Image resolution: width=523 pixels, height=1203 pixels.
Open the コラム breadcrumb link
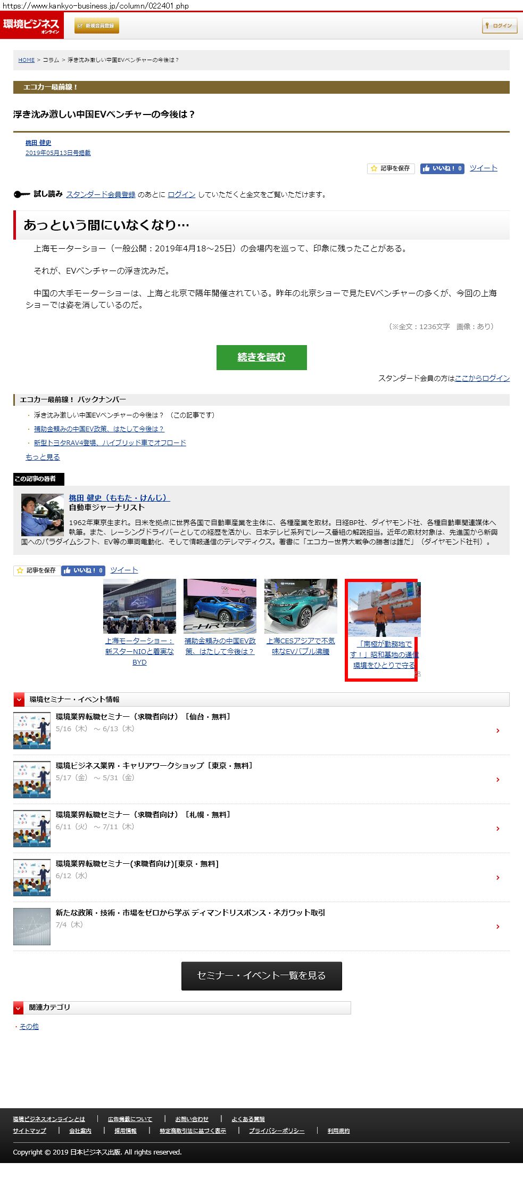tap(51, 60)
